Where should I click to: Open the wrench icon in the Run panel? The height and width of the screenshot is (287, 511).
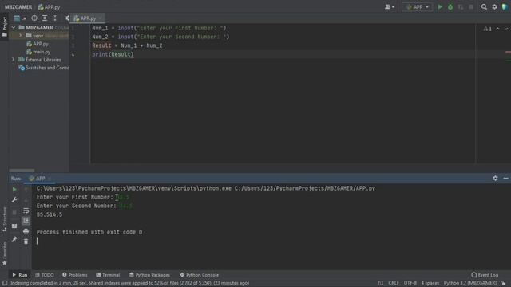(14, 200)
